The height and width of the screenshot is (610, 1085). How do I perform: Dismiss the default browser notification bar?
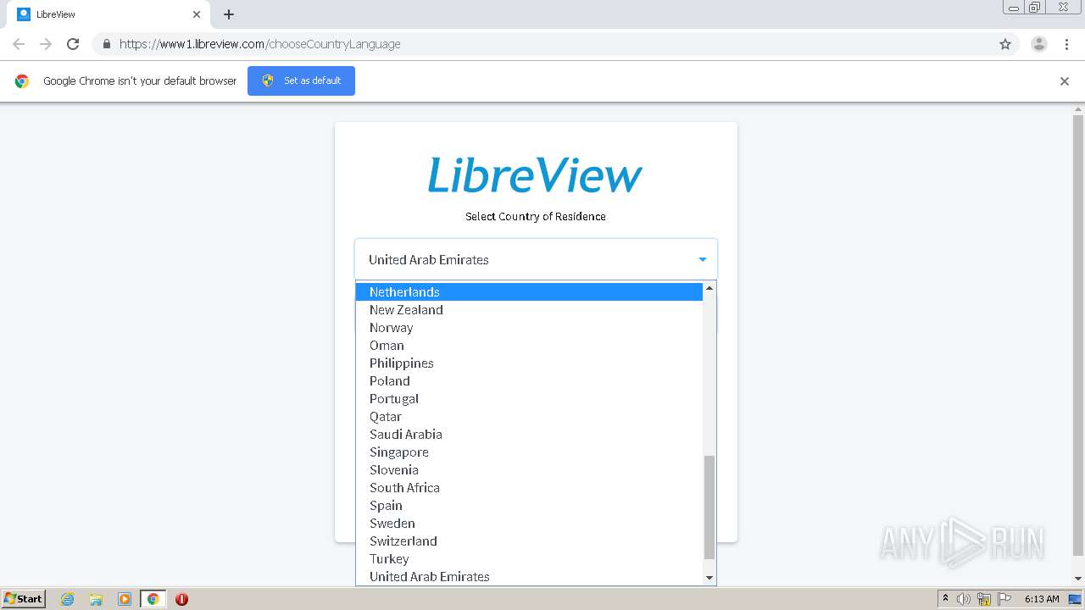(1065, 81)
